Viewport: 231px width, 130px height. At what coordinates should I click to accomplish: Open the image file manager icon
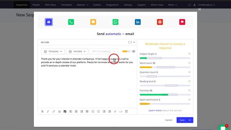pyautogui.click(x=65, y=112)
